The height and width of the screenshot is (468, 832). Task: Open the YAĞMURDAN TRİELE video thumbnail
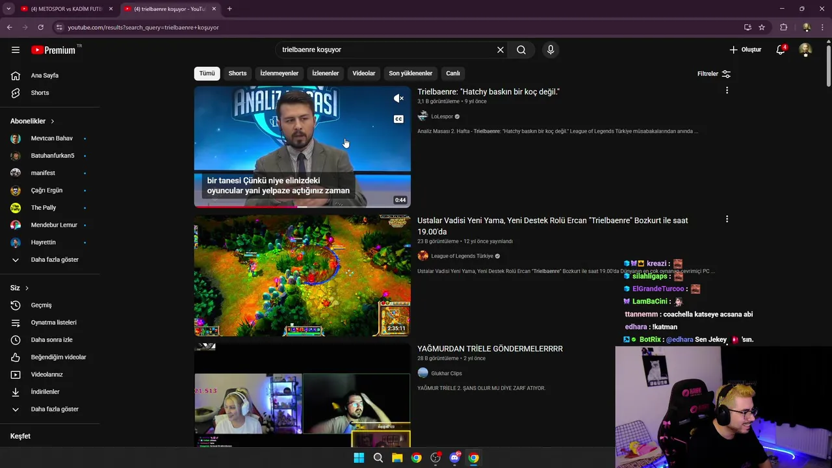(x=302, y=395)
